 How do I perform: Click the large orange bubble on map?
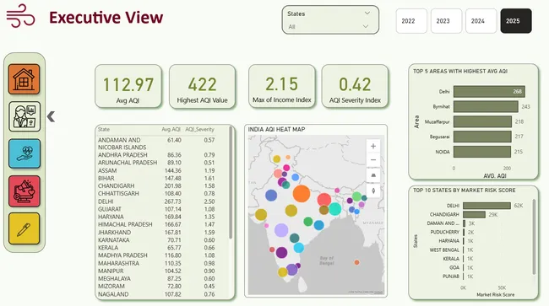302,194
